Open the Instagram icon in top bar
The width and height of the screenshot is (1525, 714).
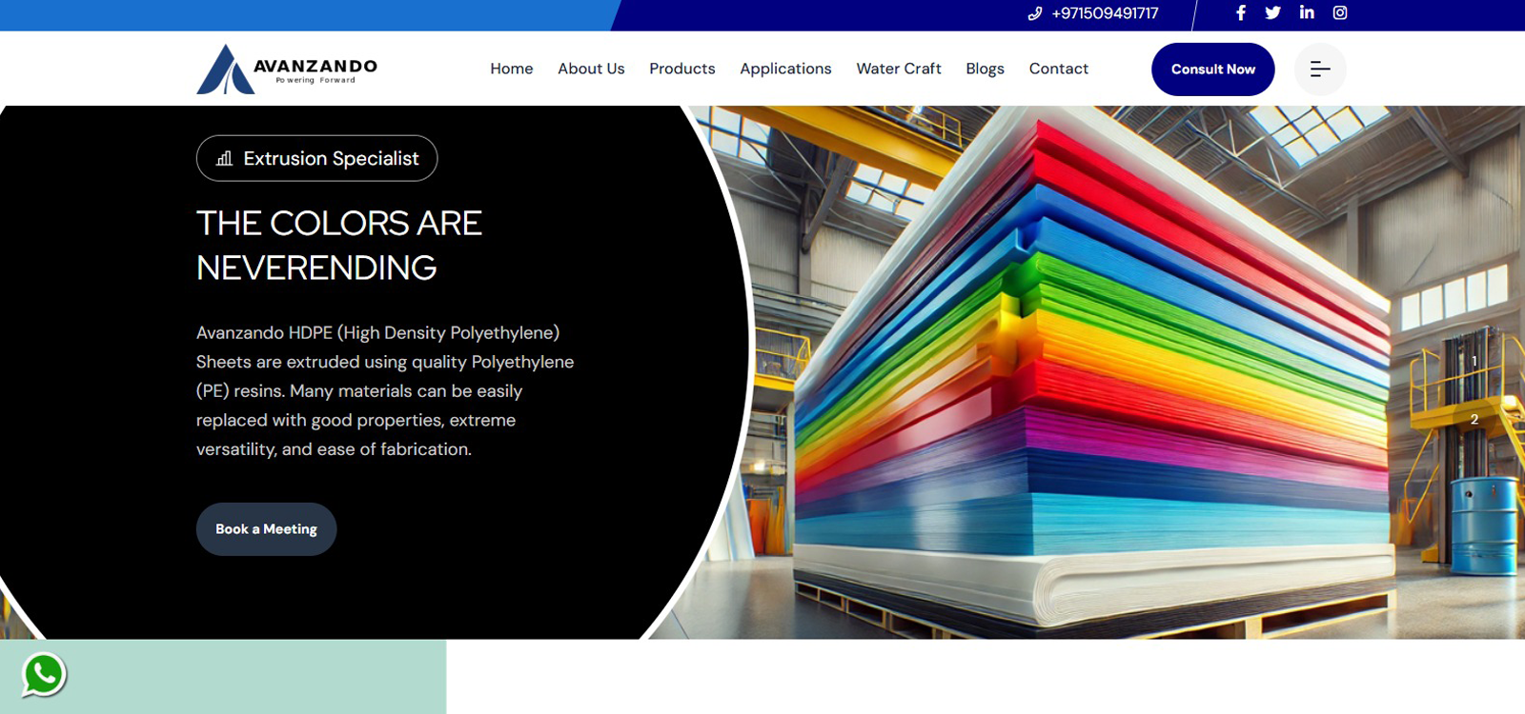(1339, 13)
